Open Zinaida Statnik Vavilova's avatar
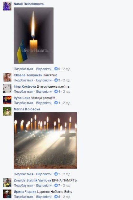Image resolution: width=133 pixels, height=200 pixels. coord(7,183)
